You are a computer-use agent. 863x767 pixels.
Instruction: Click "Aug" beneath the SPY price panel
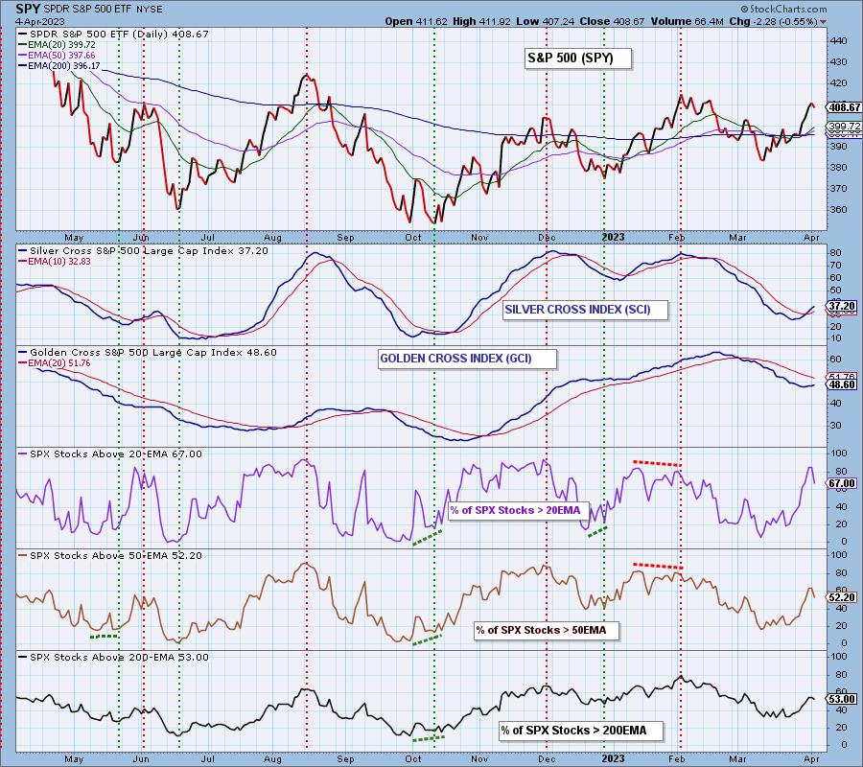tap(272, 238)
